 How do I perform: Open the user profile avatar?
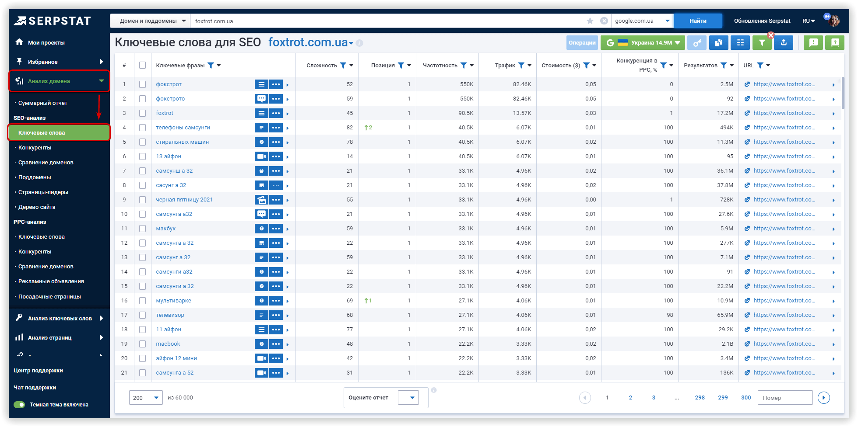coord(834,21)
